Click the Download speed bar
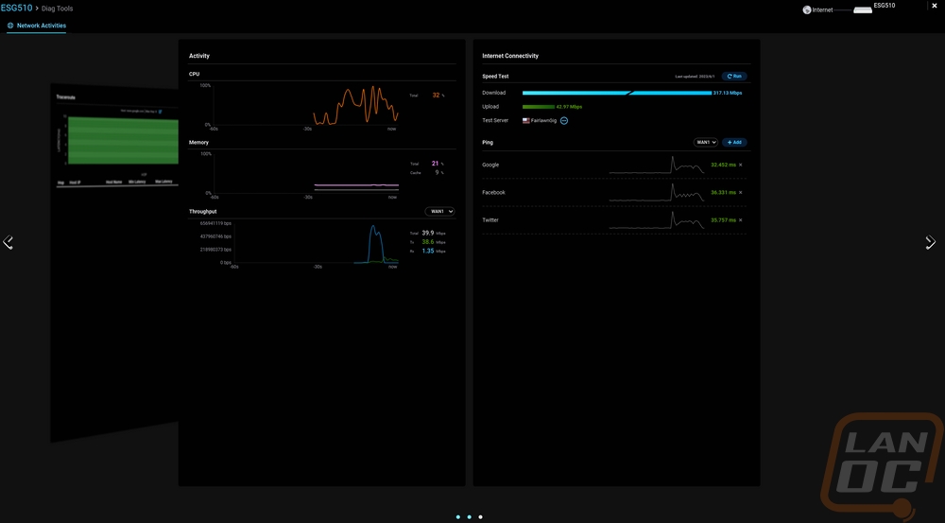 pyautogui.click(x=616, y=93)
